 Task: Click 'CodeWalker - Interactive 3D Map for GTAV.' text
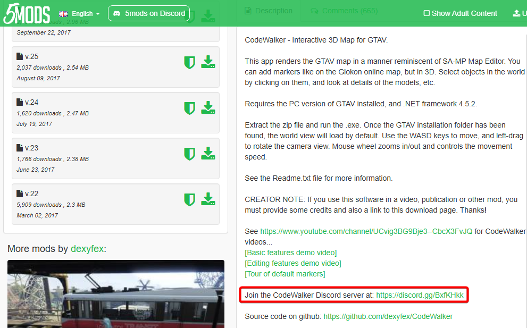coord(316,40)
